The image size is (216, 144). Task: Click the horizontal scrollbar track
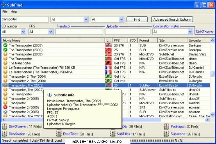click(x=183, y=120)
